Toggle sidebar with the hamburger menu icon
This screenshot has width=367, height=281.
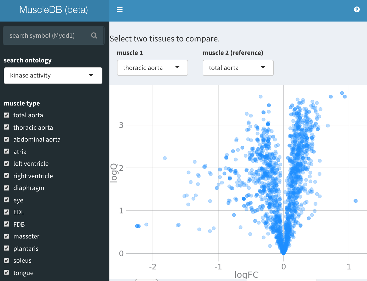pos(120,10)
